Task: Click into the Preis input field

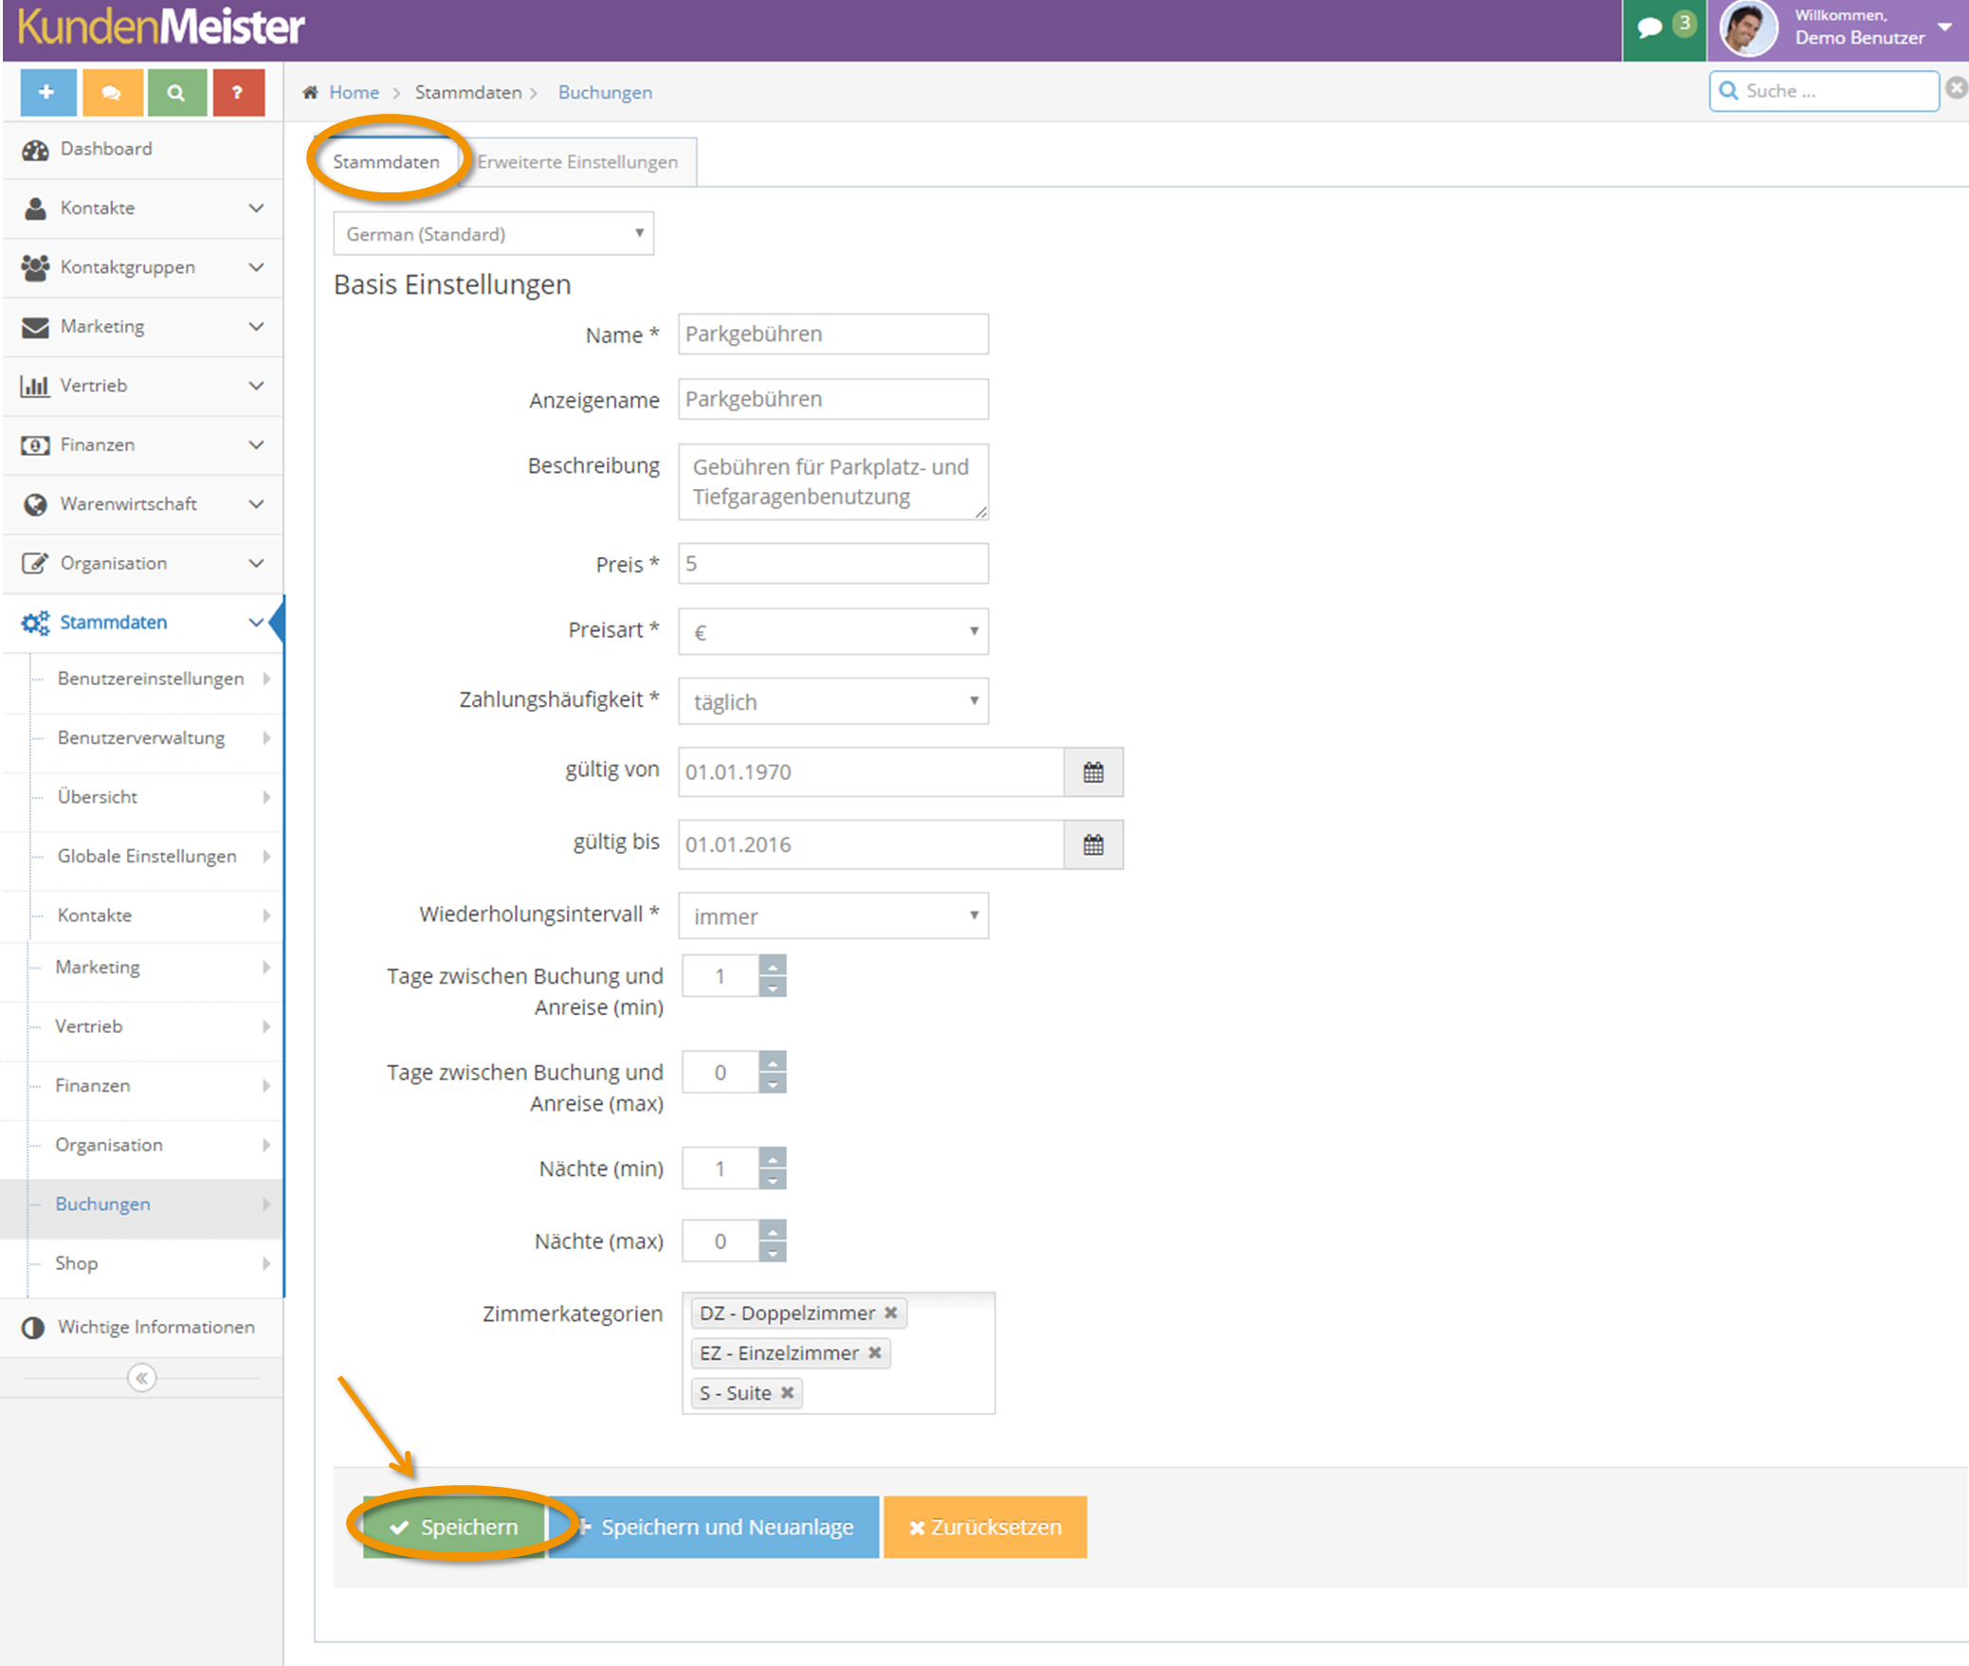Action: coord(833,564)
